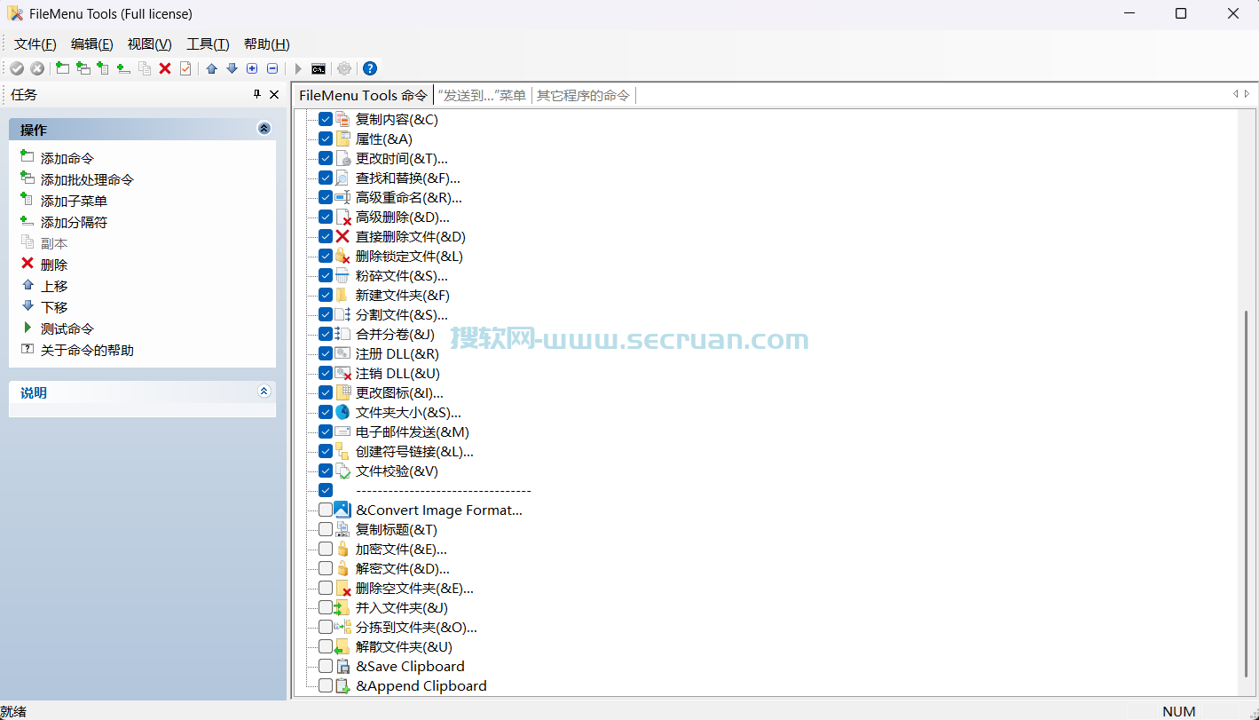
Task: Select the 解散文件夹(&U) row
Action: pyautogui.click(x=404, y=646)
